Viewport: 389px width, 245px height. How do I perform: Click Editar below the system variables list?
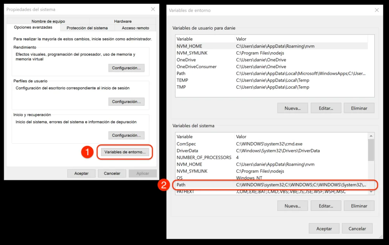tap(326, 206)
